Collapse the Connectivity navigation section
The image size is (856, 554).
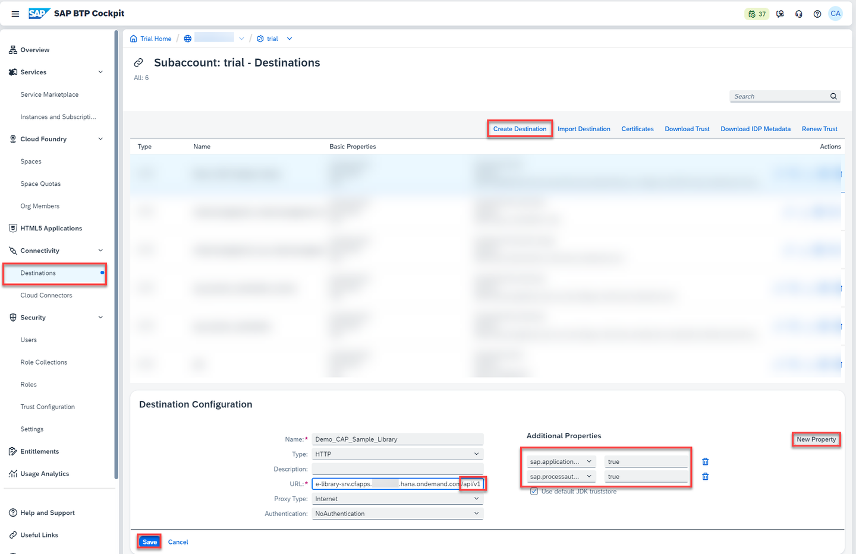pyautogui.click(x=100, y=251)
